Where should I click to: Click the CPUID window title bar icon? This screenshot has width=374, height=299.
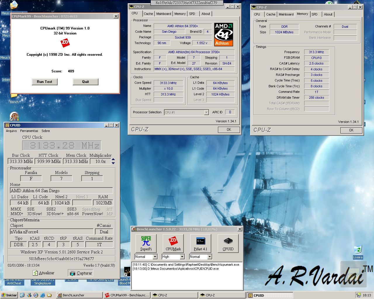pos(7,125)
